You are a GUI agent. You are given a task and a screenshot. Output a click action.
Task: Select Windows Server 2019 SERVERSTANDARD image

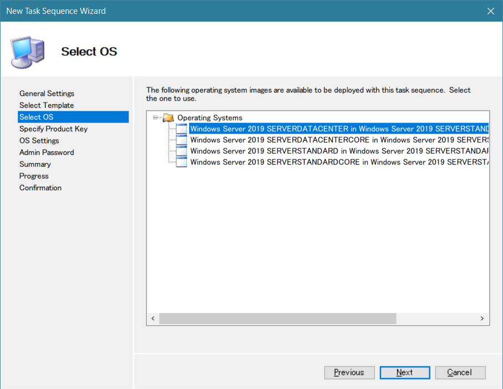pyautogui.click(x=339, y=151)
